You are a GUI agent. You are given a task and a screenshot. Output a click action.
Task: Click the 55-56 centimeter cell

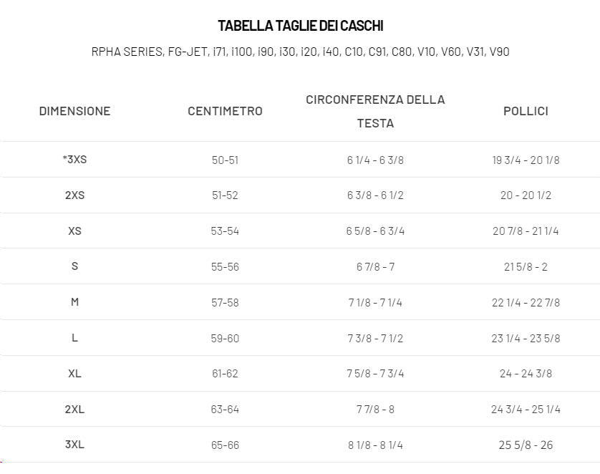pos(225,266)
